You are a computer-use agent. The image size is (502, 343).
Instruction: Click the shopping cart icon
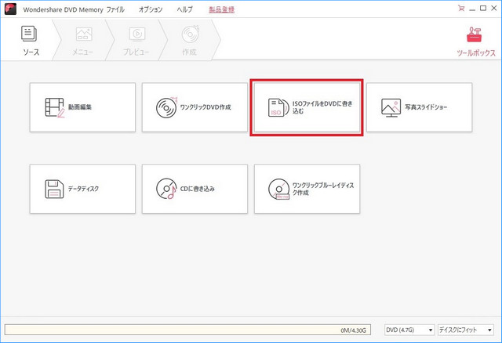461,9
